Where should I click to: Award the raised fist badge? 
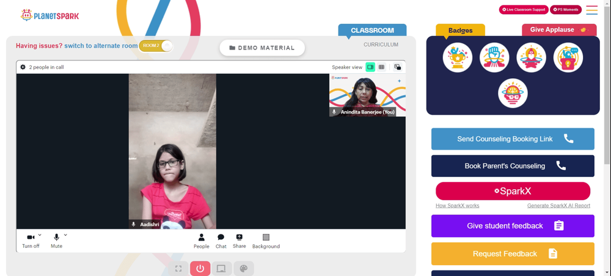pyautogui.click(x=494, y=57)
